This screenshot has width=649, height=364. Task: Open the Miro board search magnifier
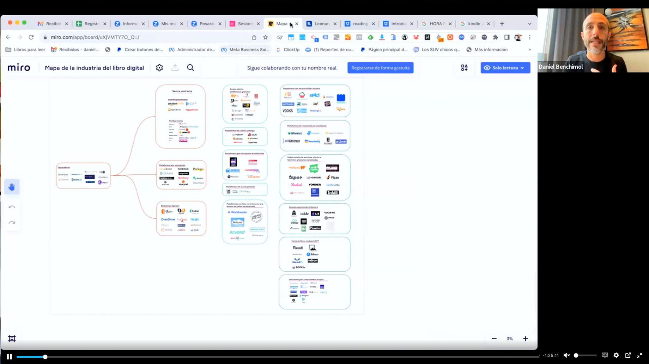(x=190, y=68)
